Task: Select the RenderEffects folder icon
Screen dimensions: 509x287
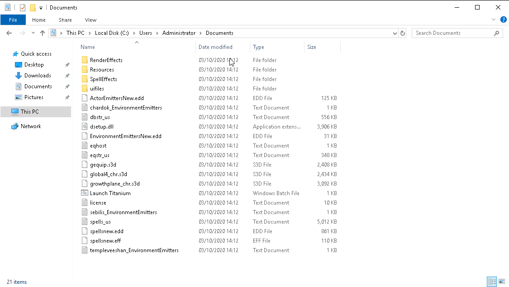Action: pos(85,60)
